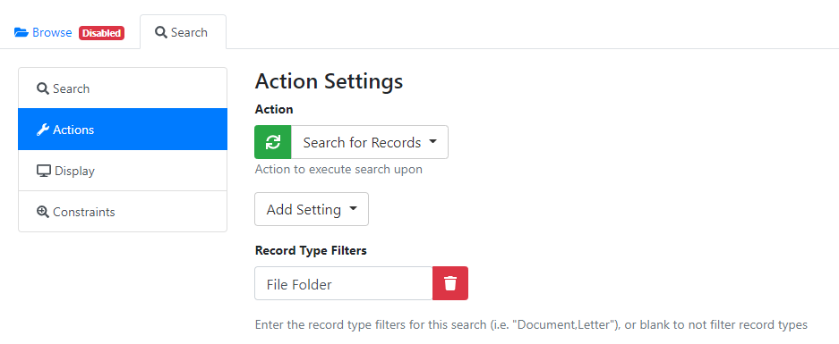Click the magnifier icon in Search tab
Screen dimensions: 839x344
161,32
